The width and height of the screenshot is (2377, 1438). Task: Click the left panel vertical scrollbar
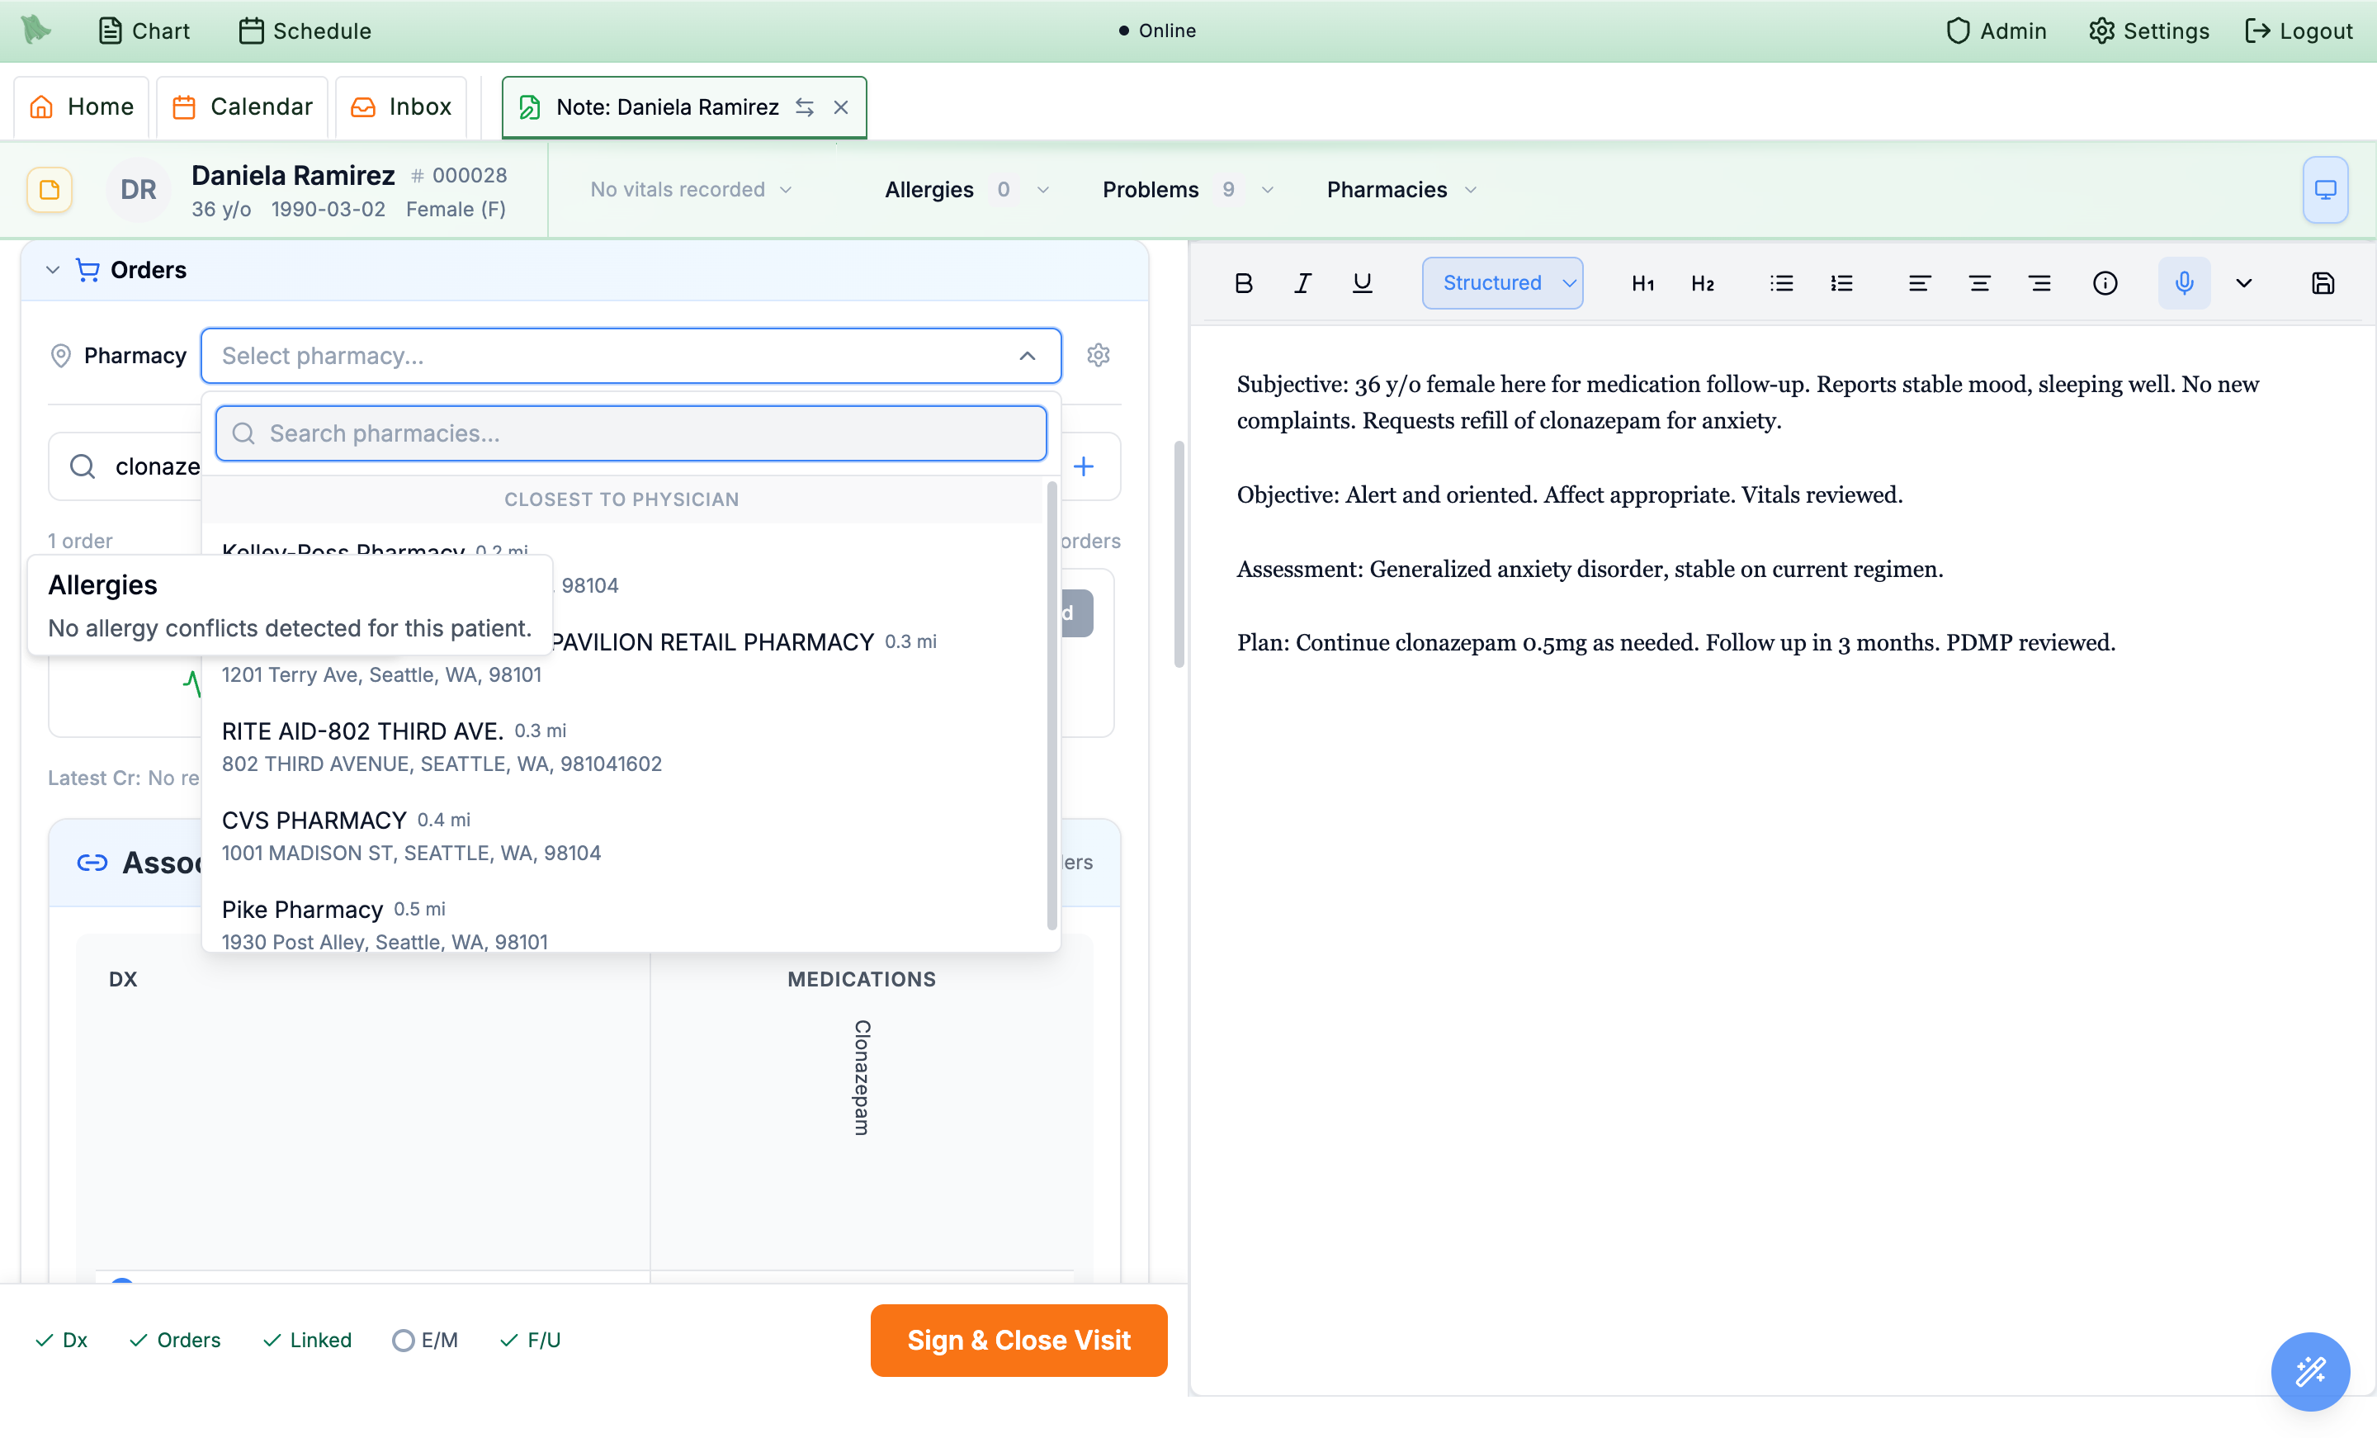[x=1179, y=555]
